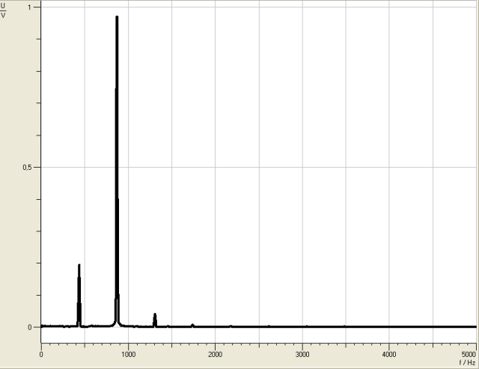Click the vertical gridline at 3500 Hz
The width and height of the screenshot is (479, 369).
[346, 187]
